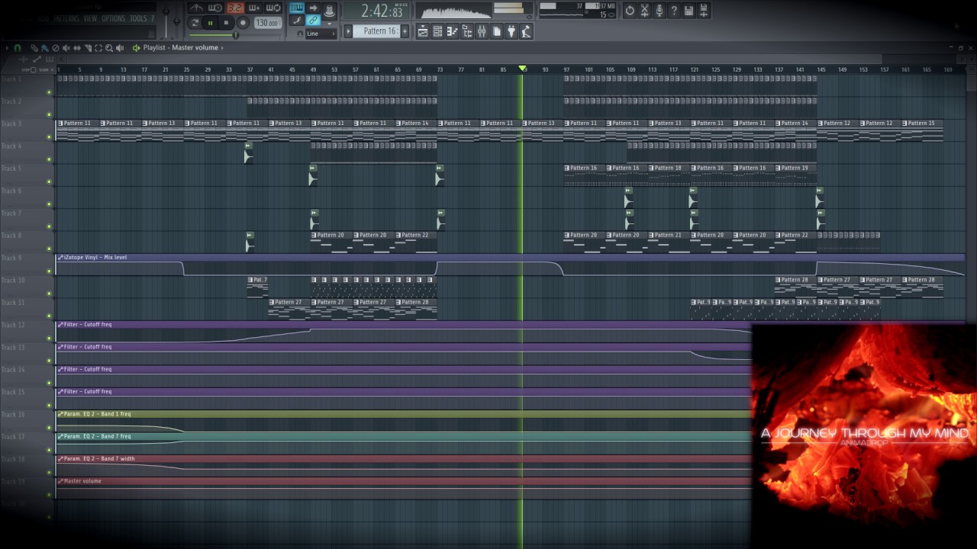This screenshot has width=977, height=549.
Task: Mute Track 12 with its green light
Action: coord(50,339)
